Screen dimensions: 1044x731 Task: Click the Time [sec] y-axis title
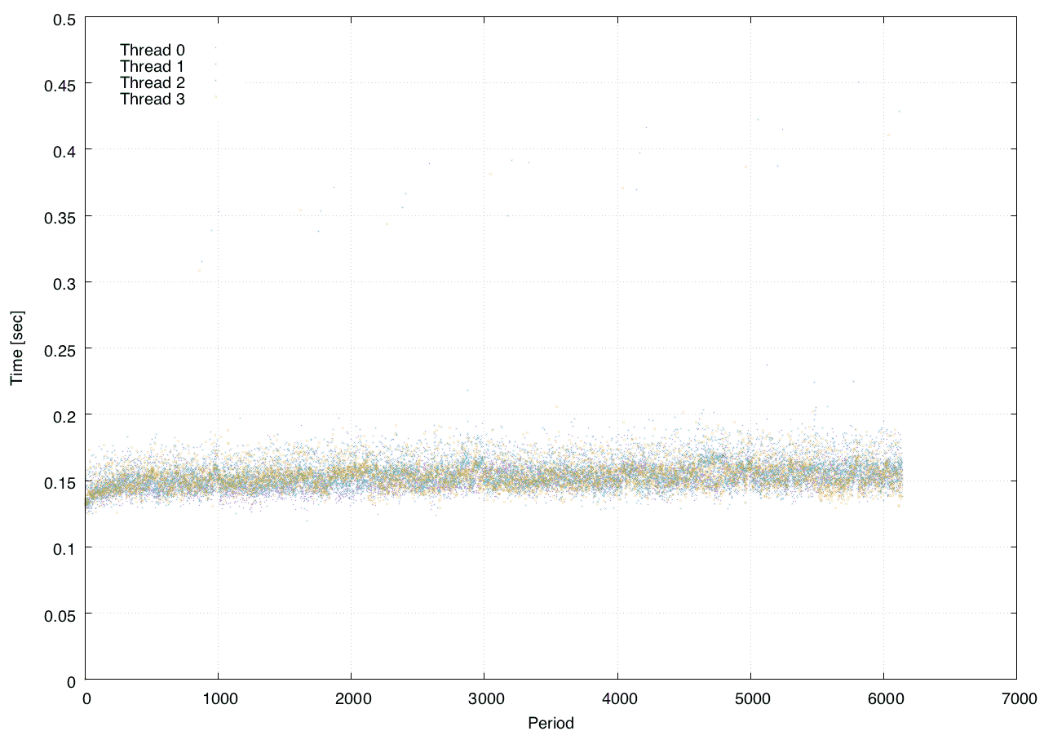[16, 348]
